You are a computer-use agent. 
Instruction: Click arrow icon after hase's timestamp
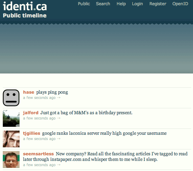click(59, 98)
